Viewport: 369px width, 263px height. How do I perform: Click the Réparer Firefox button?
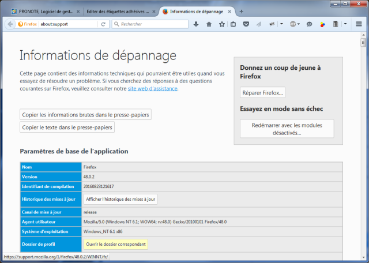[x=262, y=92]
